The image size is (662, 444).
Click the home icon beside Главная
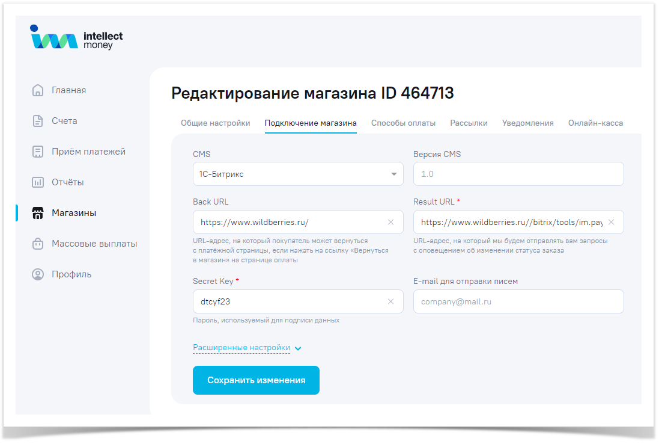click(x=38, y=90)
